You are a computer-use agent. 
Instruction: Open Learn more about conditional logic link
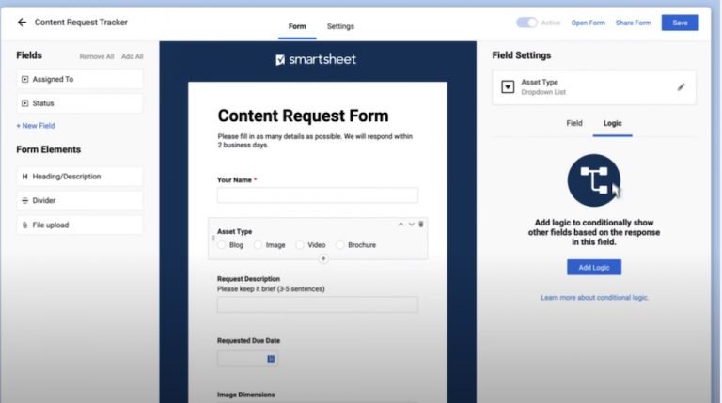tap(594, 298)
